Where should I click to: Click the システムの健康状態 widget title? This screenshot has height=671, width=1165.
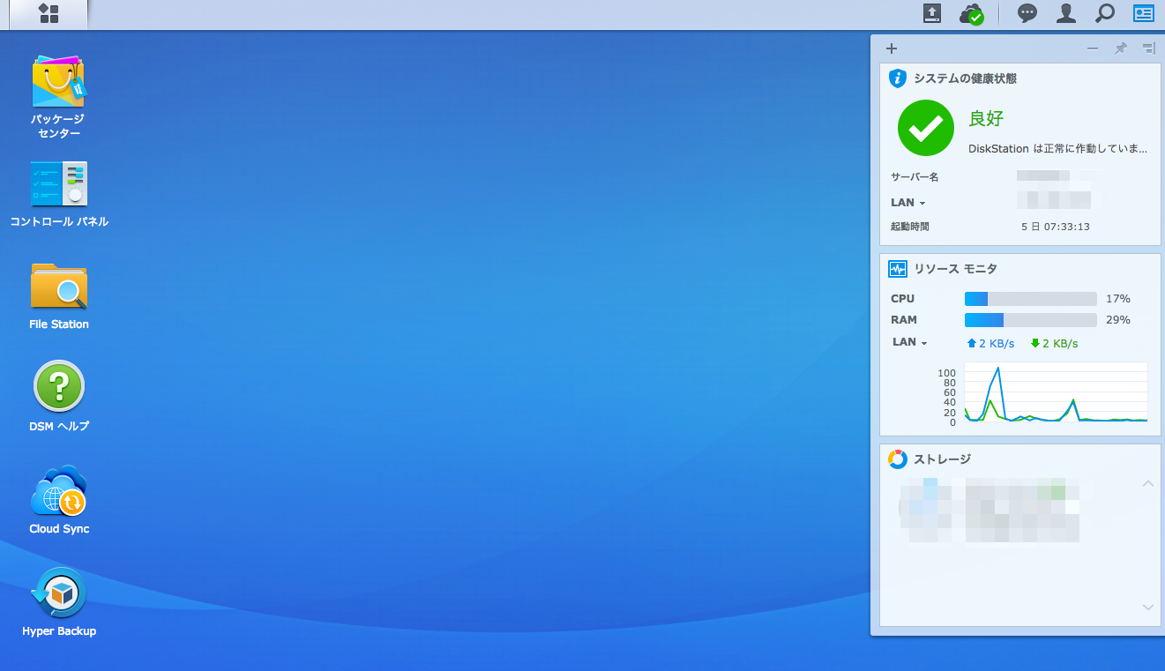(x=965, y=78)
